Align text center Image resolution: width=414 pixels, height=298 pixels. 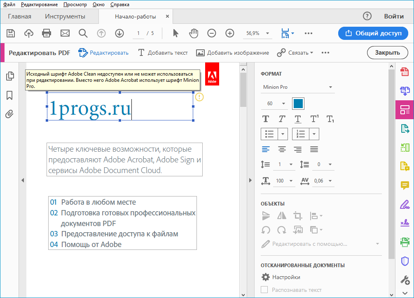[x=282, y=149]
